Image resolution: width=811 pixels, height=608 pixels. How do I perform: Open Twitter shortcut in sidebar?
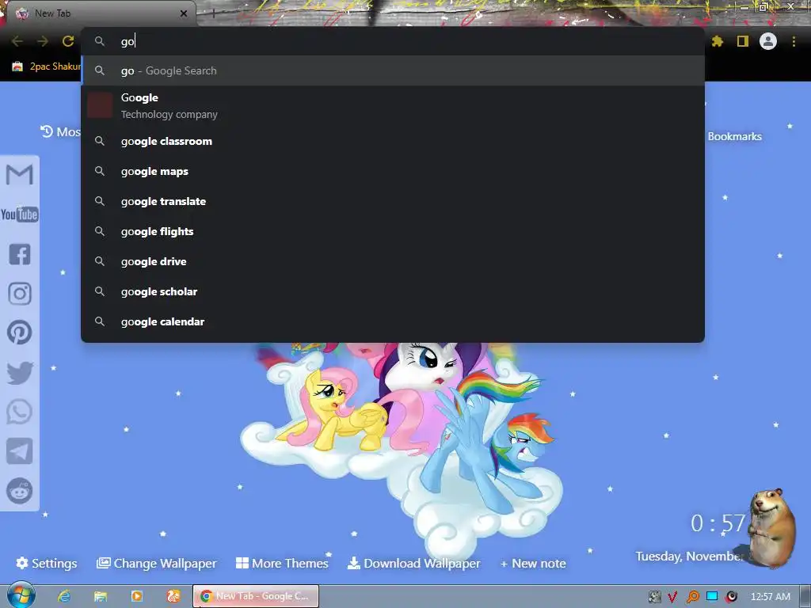click(x=20, y=373)
